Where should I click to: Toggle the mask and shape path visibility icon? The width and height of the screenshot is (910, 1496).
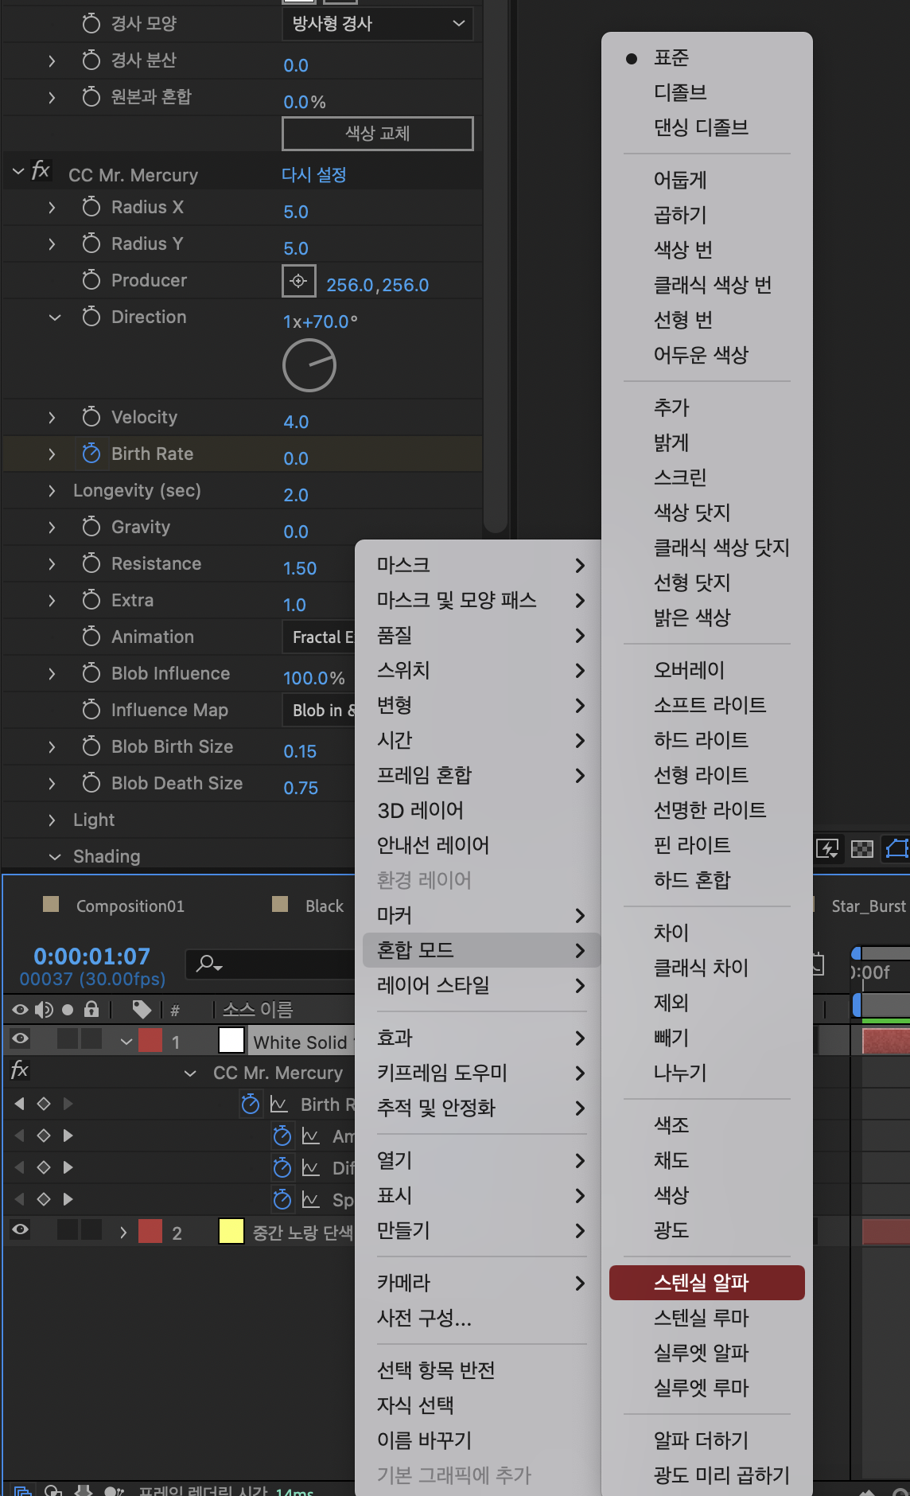(897, 848)
